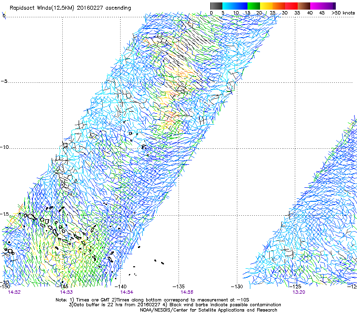Click the longitude label '-135'
The height and width of the screenshot is (313, 357).
tap(178, 287)
